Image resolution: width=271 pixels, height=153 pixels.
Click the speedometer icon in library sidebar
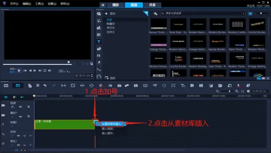click(x=99, y=76)
